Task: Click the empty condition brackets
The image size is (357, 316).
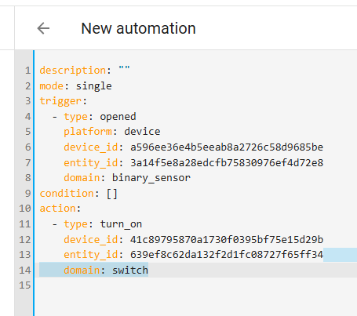Action: pyautogui.click(x=112, y=194)
